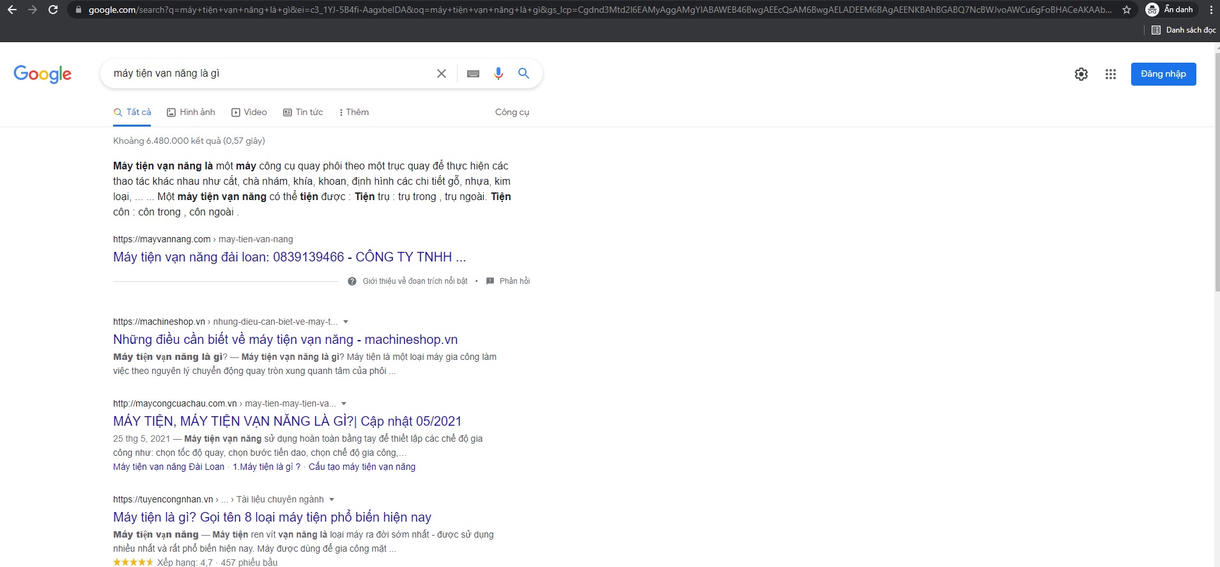
Task: Expand machineshop.vn result options arrow
Action: (346, 322)
